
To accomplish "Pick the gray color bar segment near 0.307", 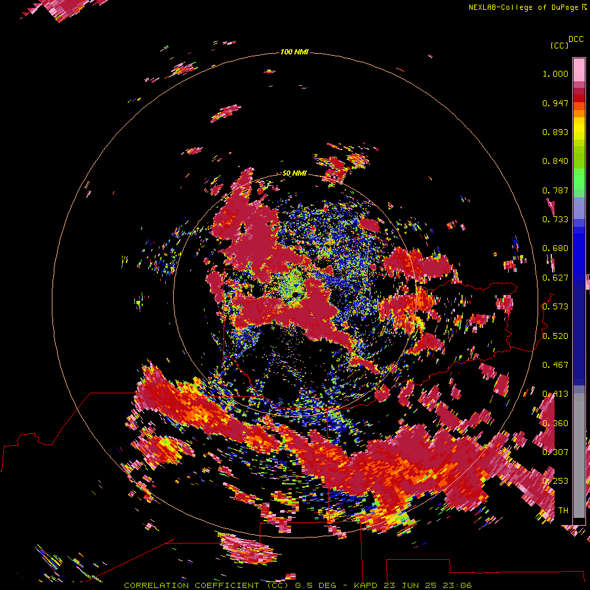I will [579, 456].
